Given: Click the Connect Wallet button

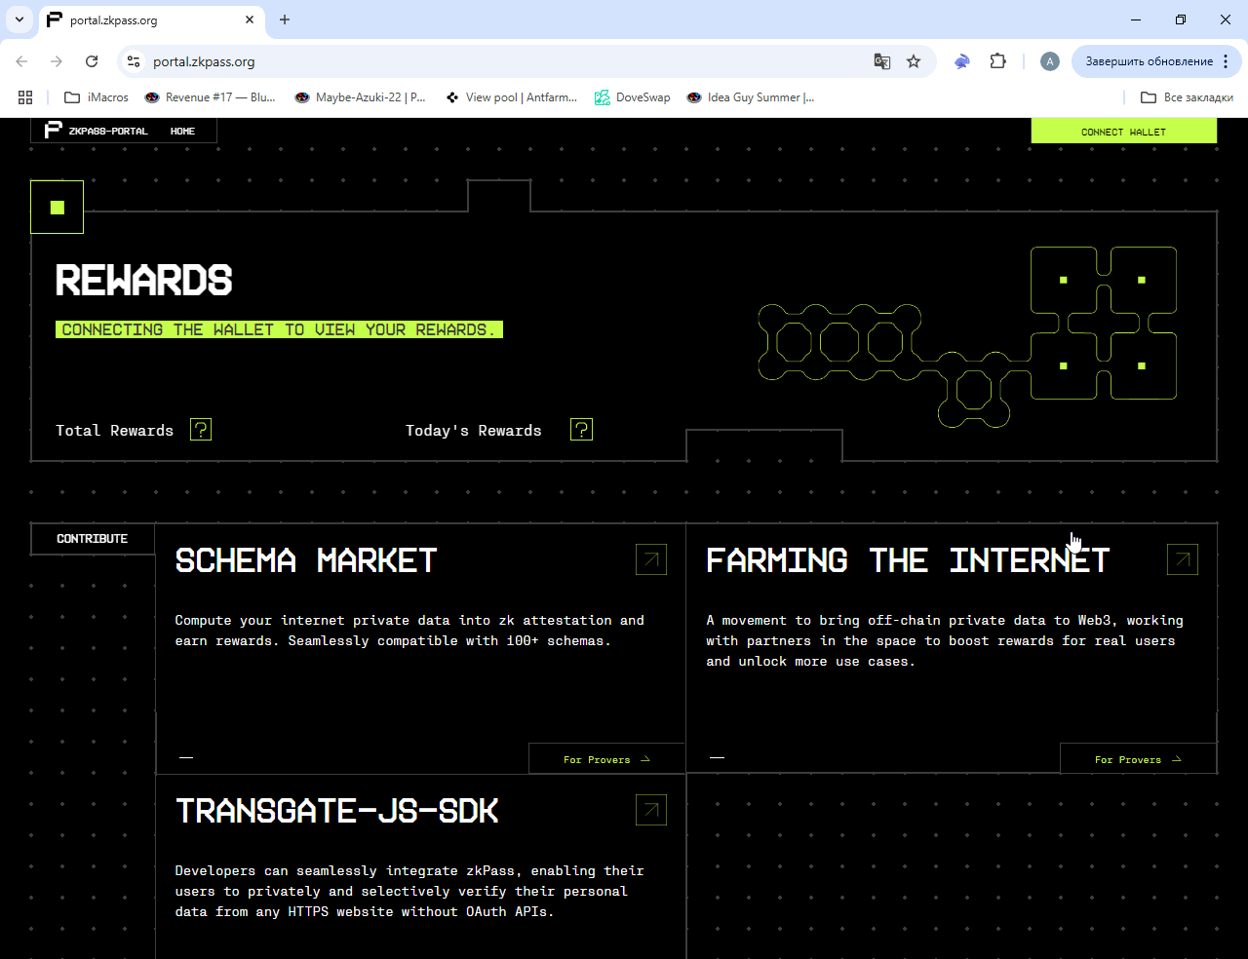Looking at the screenshot, I should [1123, 131].
